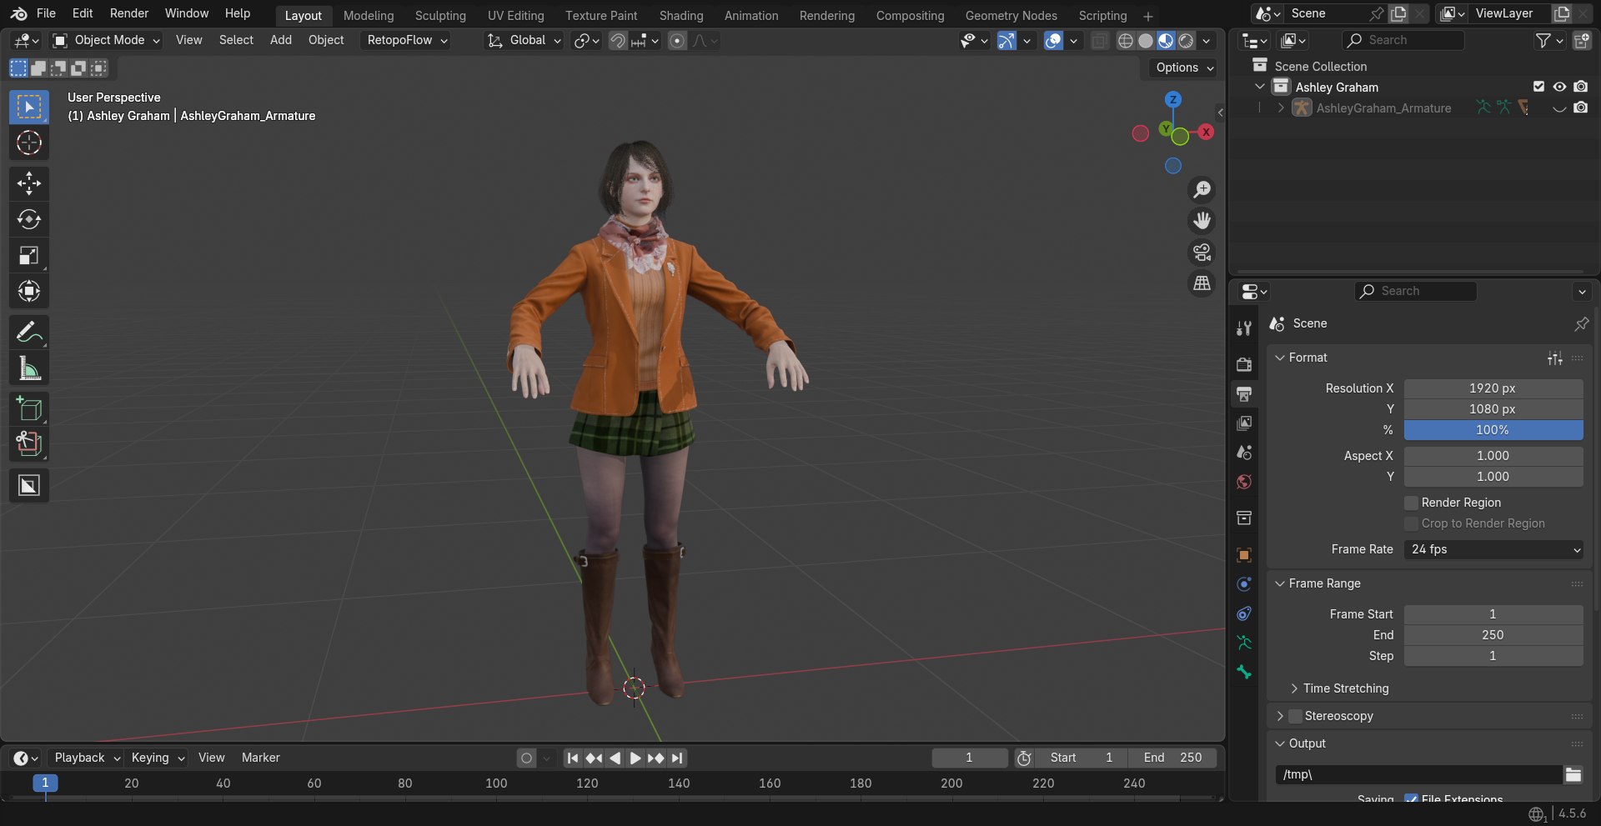Switch to Solid viewport shading
The height and width of the screenshot is (826, 1601).
[1146, 40]
